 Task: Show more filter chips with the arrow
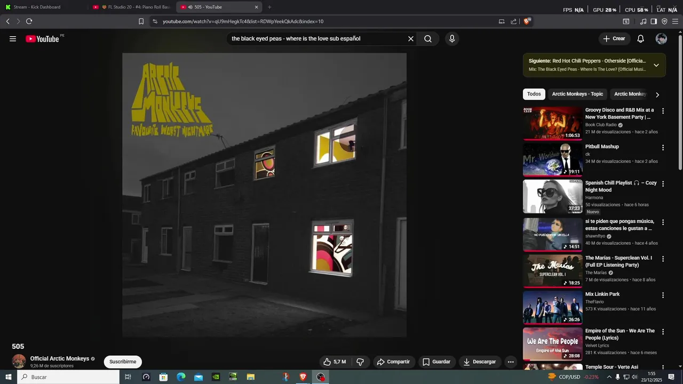click(x=657, y=94)
